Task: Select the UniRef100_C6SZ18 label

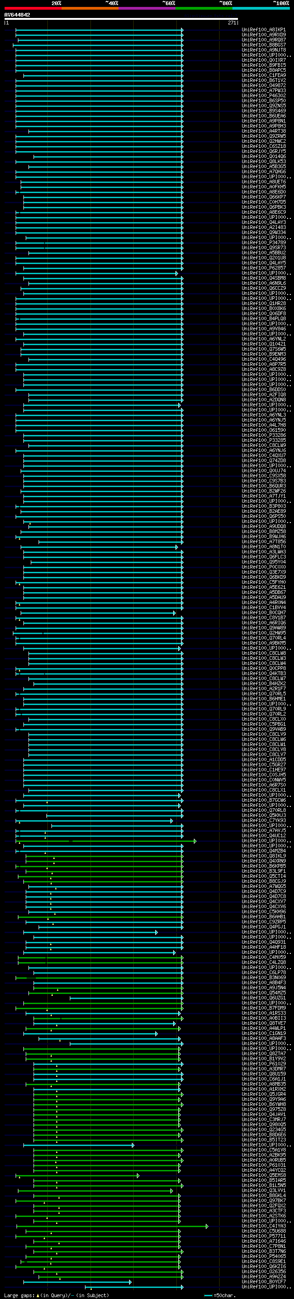Action: tap(264, 146)
